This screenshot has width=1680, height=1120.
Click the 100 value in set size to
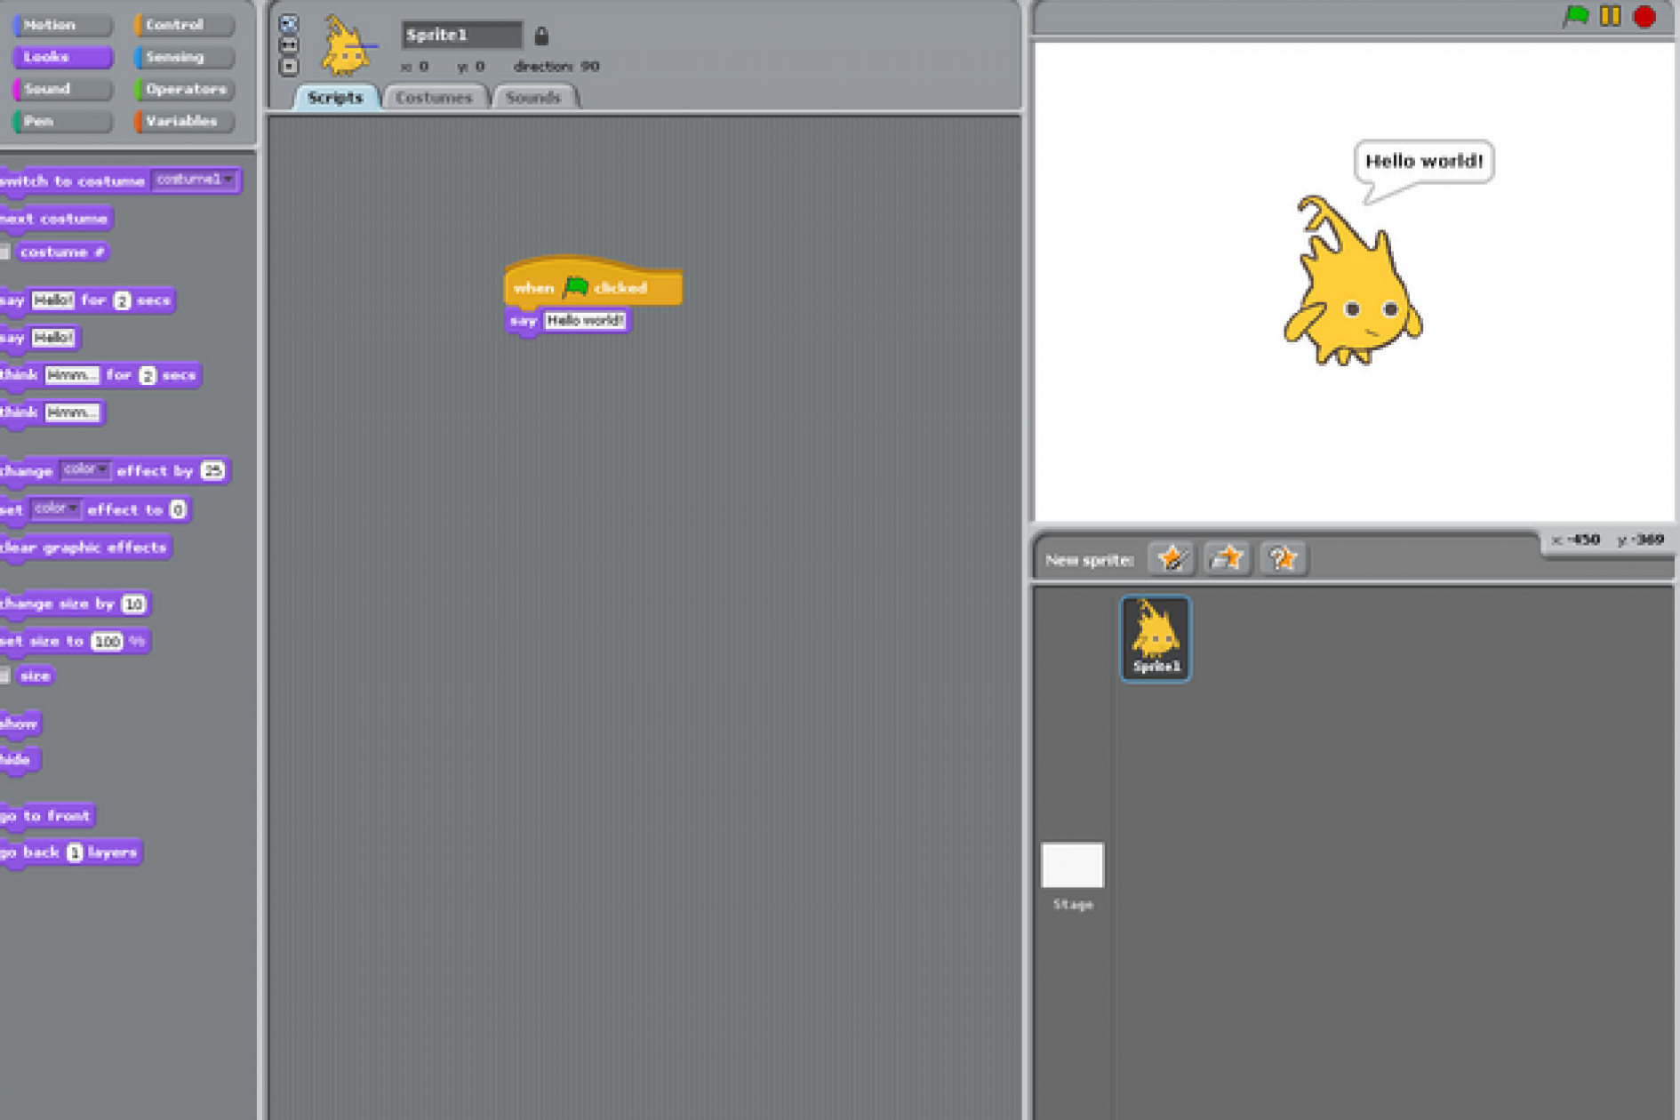pyautogui.click(x=107, y=642)
